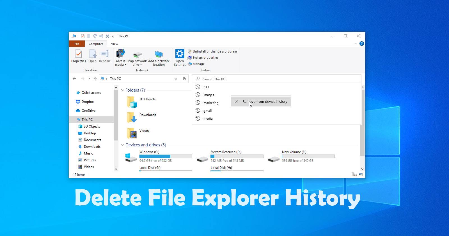Select Remove from device history
The width and height of the screenshot is (449, 236).
[x=261, y=102]
